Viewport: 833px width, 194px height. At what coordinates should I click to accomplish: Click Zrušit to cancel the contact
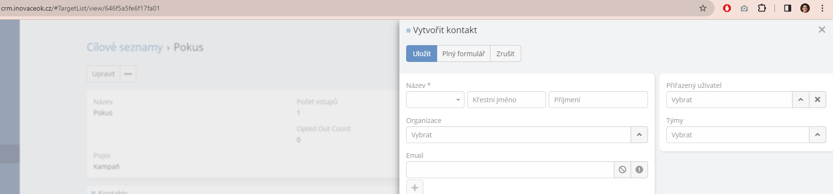505,54
